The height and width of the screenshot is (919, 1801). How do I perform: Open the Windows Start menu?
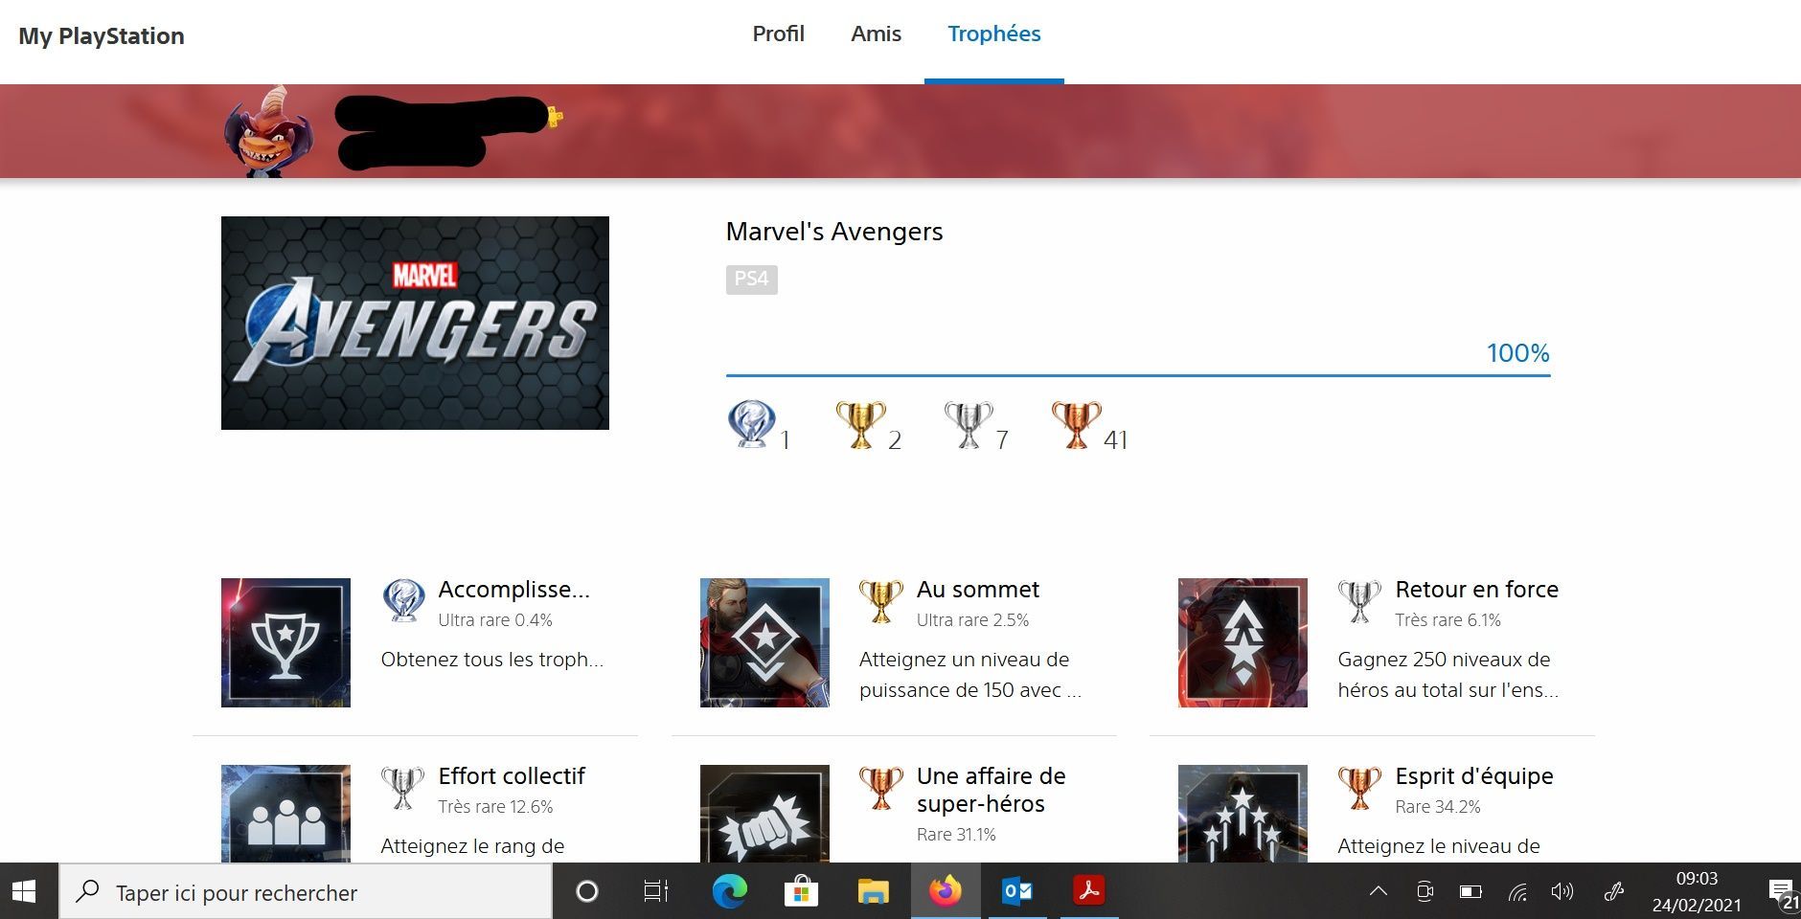click(x=24, y=891)
